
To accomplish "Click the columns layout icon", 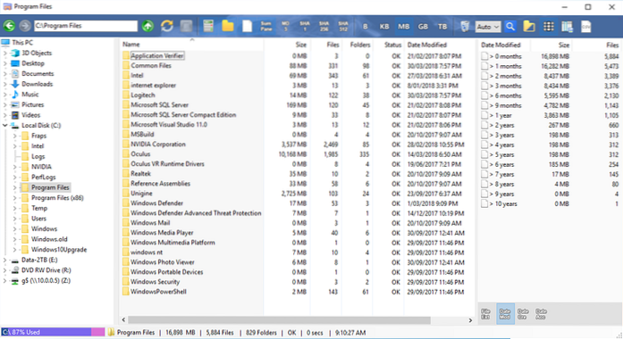I will click(568, 27).
